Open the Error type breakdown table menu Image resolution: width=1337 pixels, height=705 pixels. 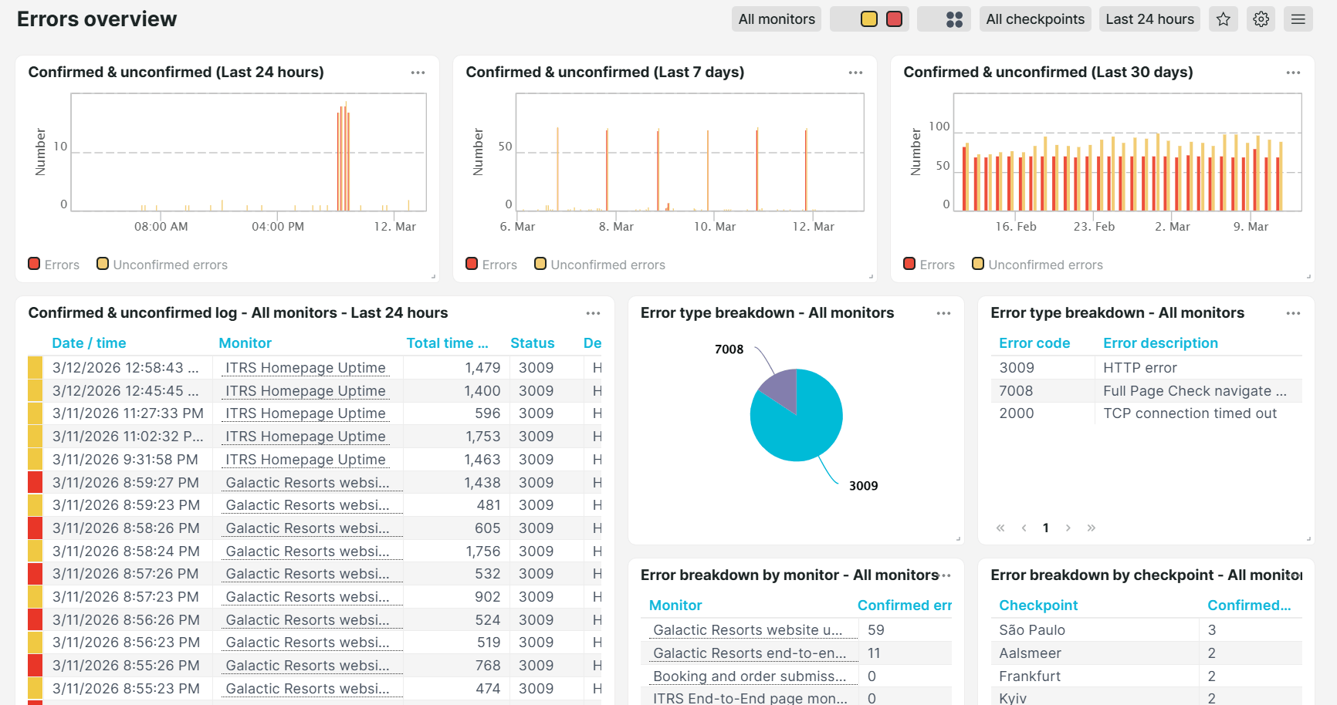pyautogui.click(x=1294, y=313)
